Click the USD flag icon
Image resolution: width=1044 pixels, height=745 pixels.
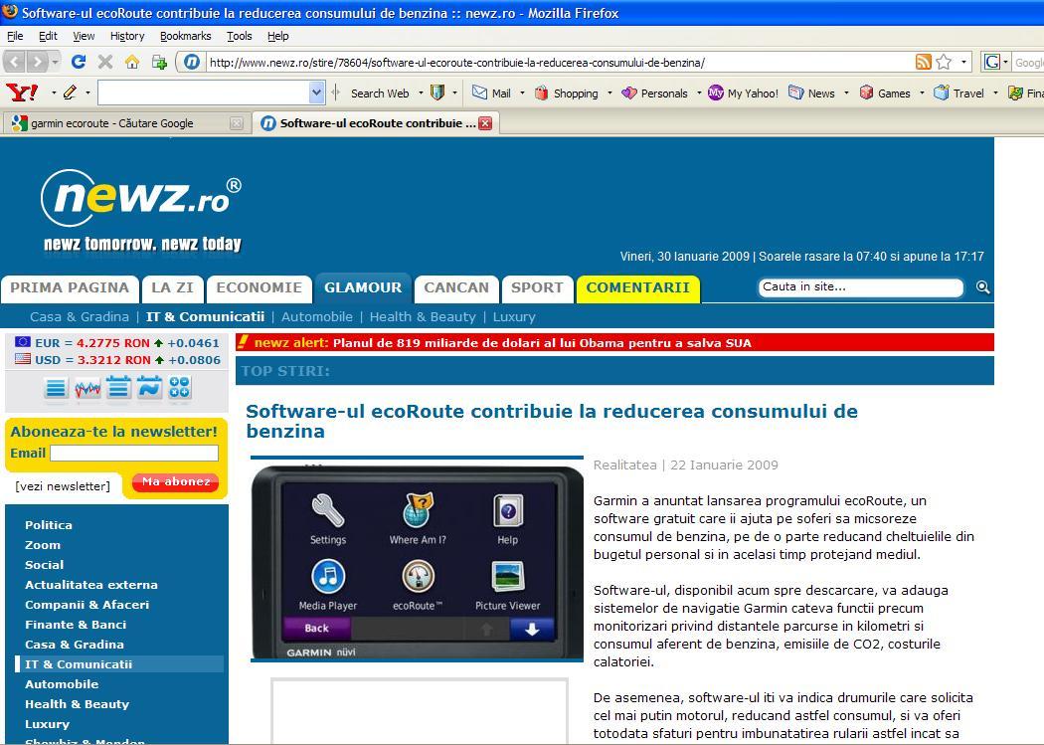(x=23, y=359)
